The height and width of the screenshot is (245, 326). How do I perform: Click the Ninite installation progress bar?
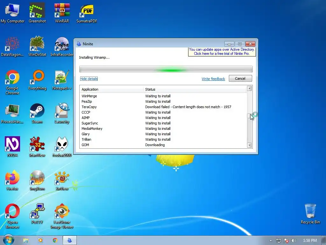(166, 69)
